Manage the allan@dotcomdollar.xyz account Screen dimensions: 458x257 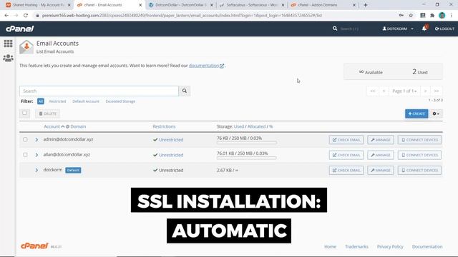(381, 155)
